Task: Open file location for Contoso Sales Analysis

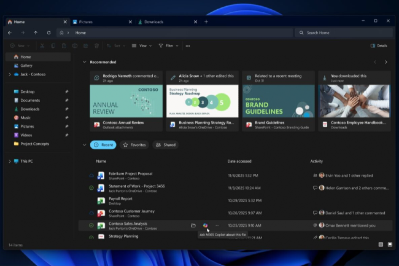Action: (193, 225)
